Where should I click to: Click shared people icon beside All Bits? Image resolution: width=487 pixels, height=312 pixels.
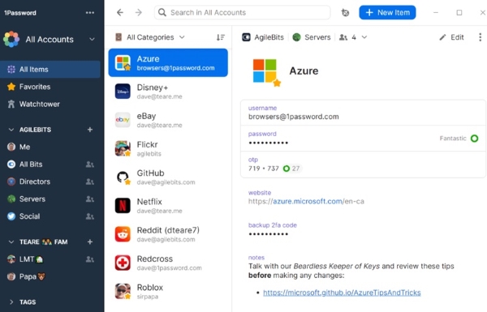90,164
